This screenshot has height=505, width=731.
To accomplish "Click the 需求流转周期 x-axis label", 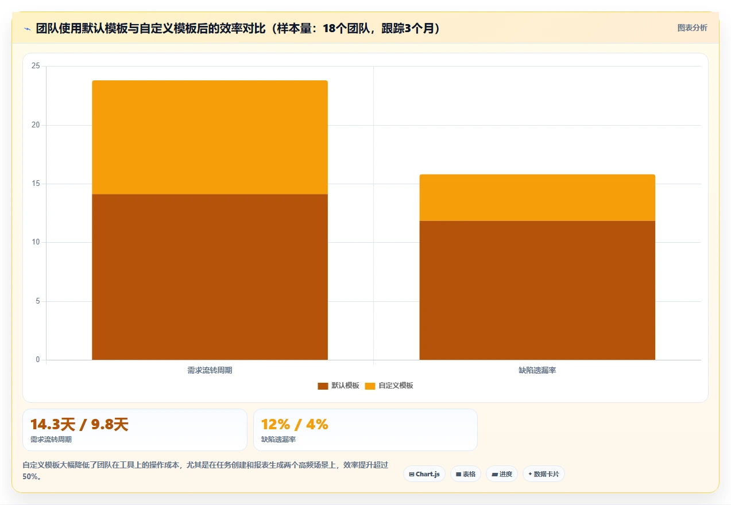I will pyautogui.click(x=210, y=371).
